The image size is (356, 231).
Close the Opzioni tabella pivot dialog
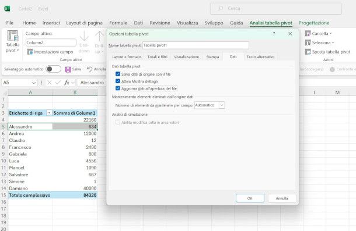tap(290, 34)
